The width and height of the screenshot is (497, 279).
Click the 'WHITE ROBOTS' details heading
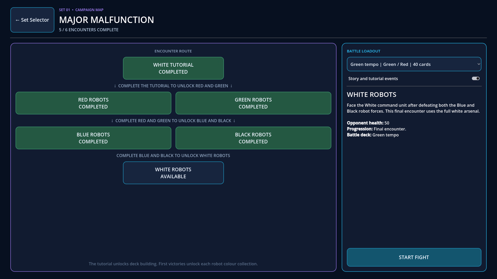[x=371, y=95]
